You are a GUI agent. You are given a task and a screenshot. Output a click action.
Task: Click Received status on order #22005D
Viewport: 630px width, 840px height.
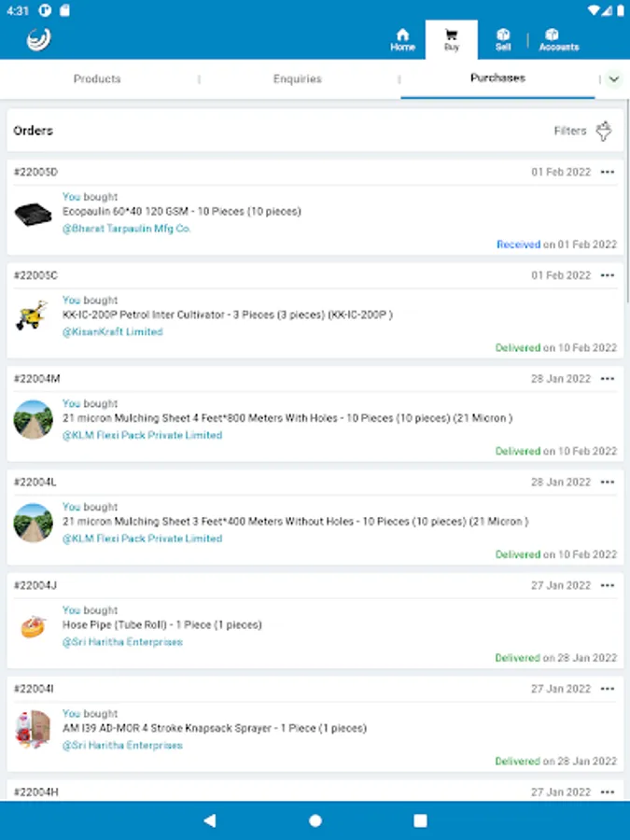(518, 245)
